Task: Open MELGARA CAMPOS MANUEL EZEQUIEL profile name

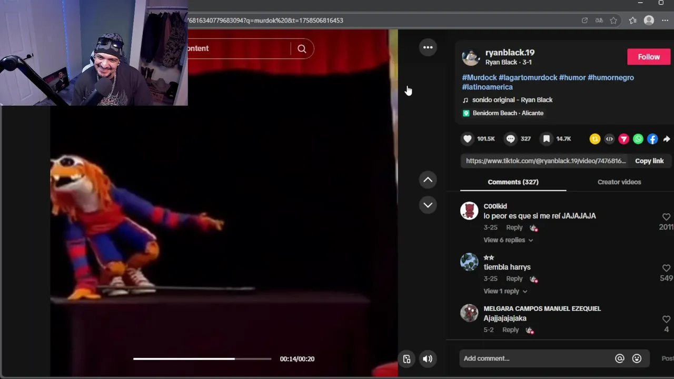Action: pyautogui.click(x=542, y=308)
